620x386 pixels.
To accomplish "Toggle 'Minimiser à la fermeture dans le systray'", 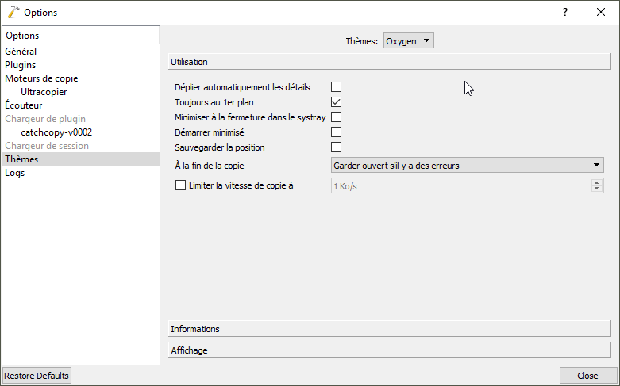I will 336,117.
